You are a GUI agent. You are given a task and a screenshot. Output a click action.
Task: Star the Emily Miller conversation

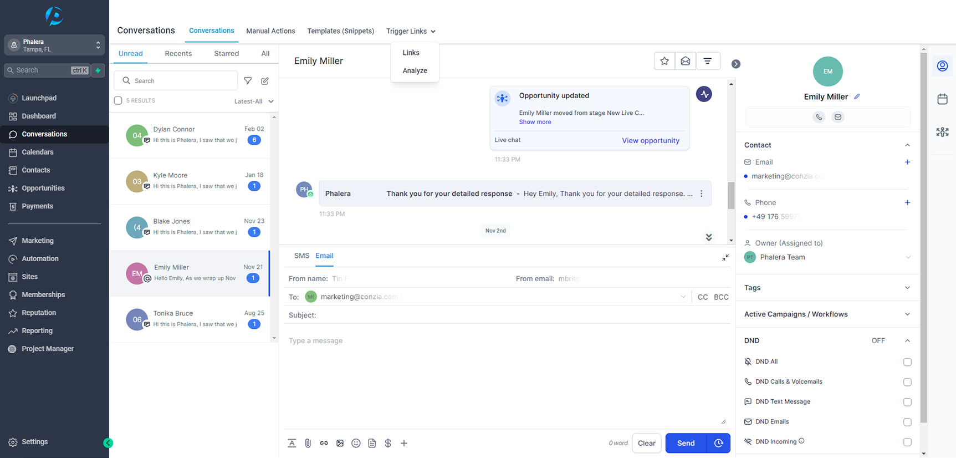664,61
